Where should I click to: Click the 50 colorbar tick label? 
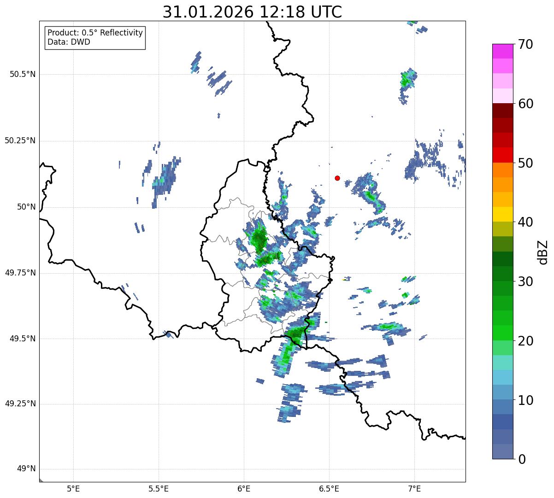(x=525, y=163)
